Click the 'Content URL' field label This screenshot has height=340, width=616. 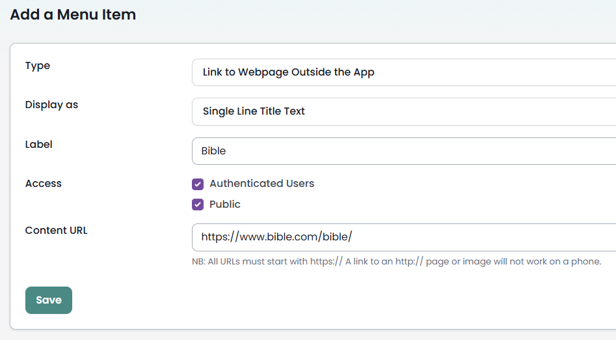pos(56,231)
